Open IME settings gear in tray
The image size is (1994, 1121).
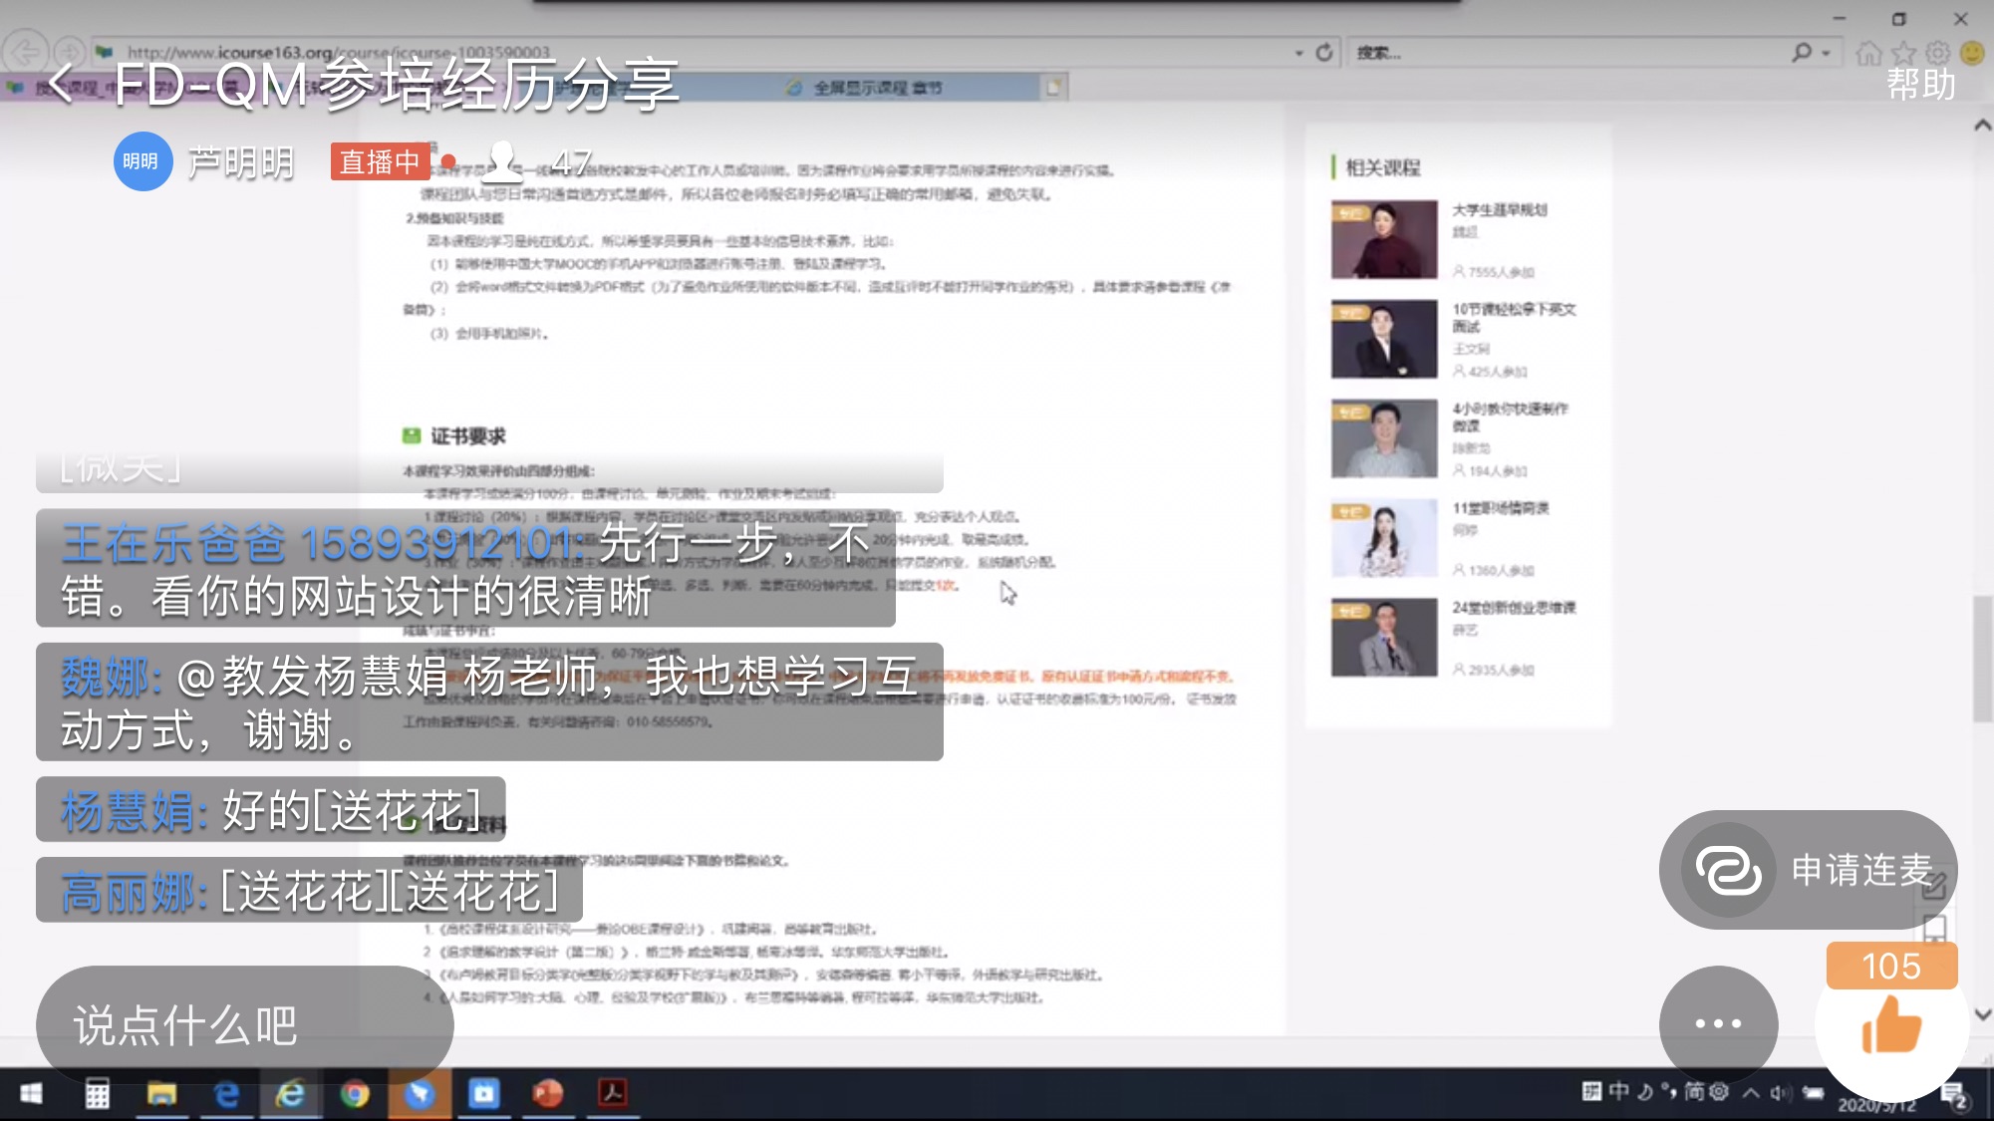click(1719, 1092)
